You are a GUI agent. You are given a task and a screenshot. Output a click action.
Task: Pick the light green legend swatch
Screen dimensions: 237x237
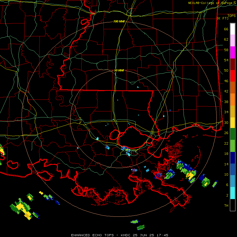tap(233, 146)
